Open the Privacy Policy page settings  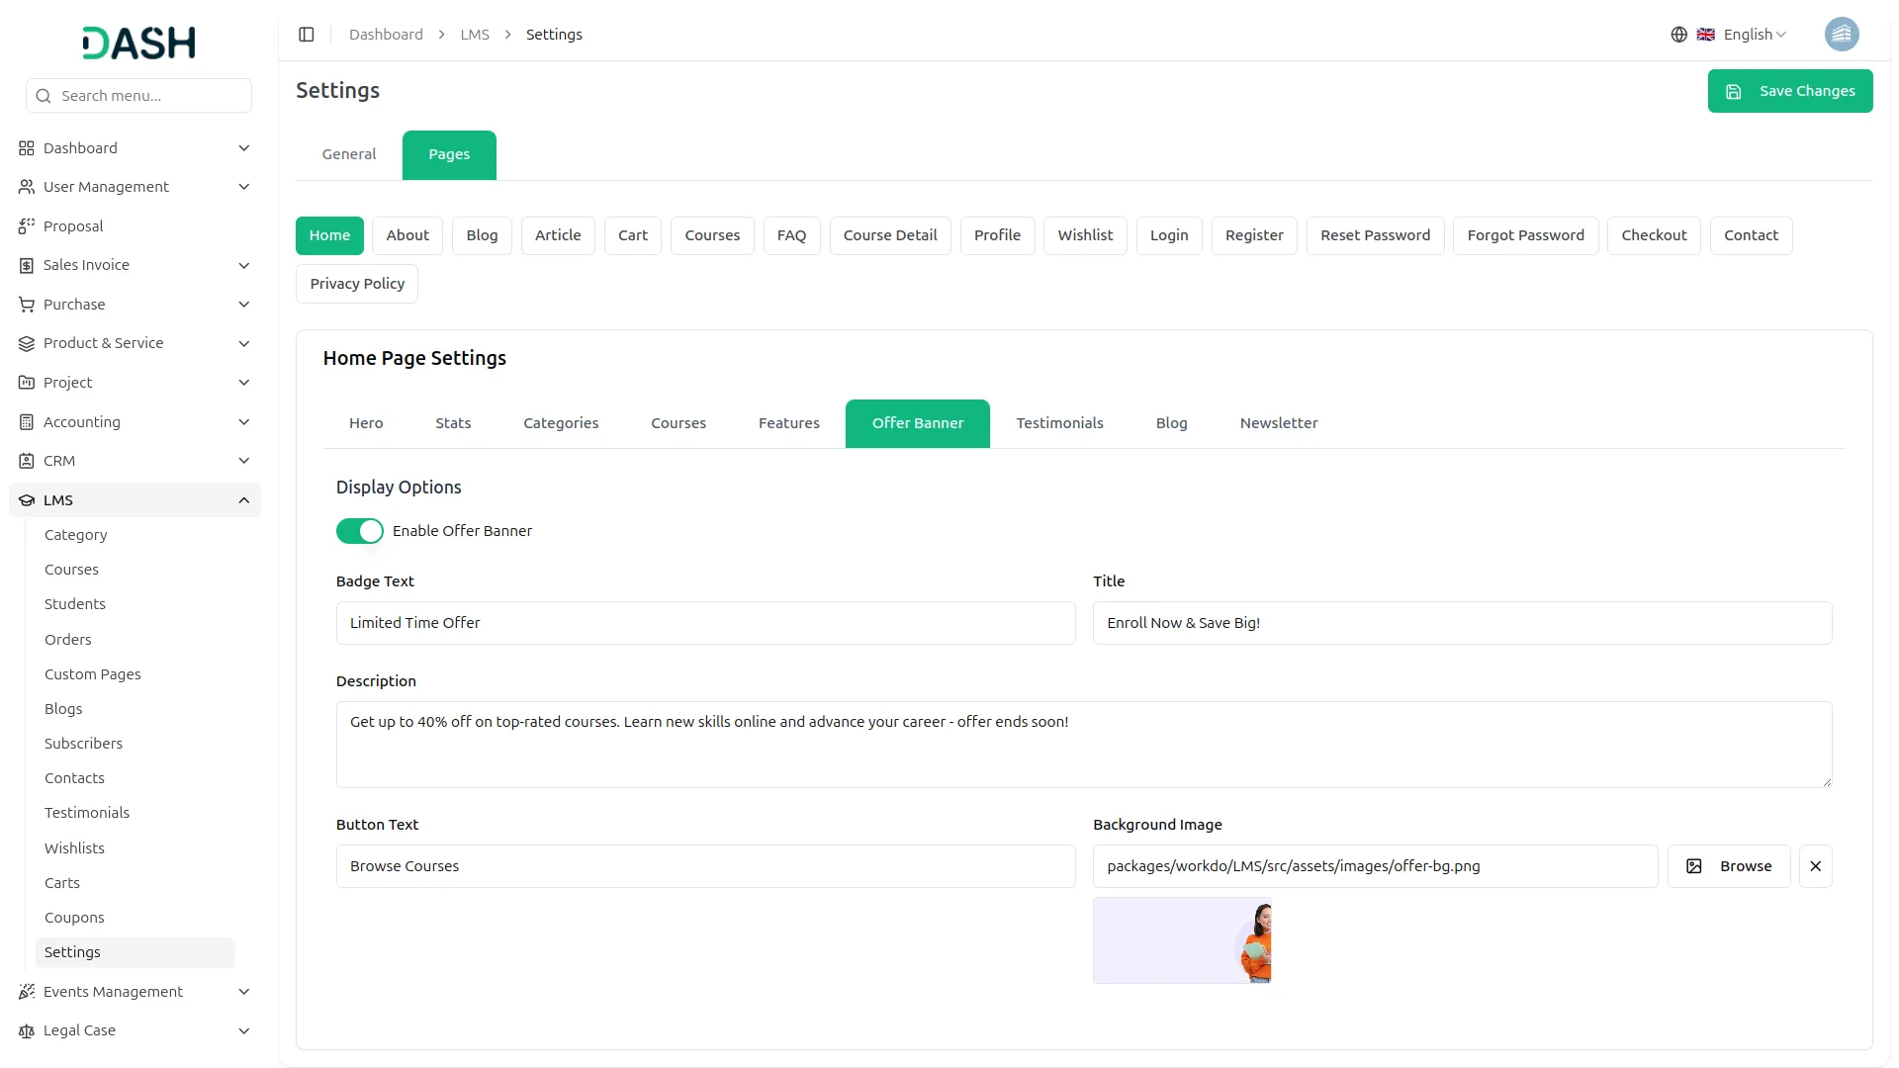[357, 284]
